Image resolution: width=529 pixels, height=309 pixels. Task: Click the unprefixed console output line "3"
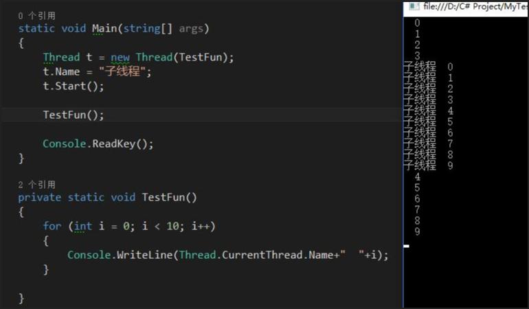pyautogui.click(x=417, y=56)
